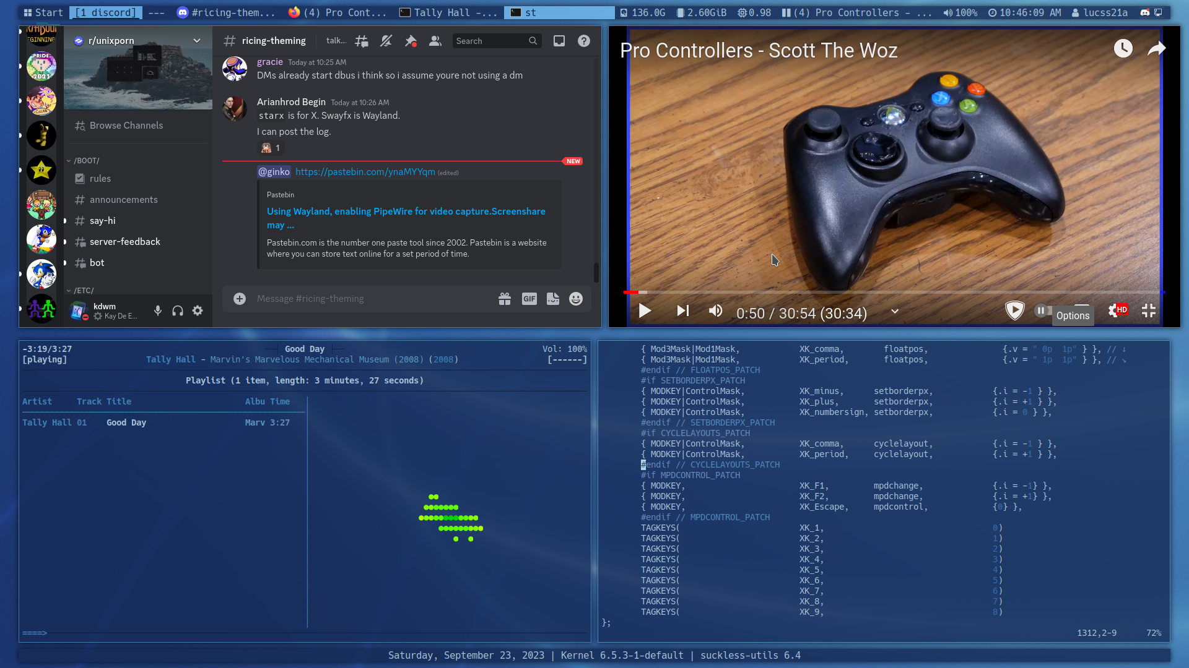Select the yellow star server icon
Viewport: 1189px width, 668px height.
[41, 170]
